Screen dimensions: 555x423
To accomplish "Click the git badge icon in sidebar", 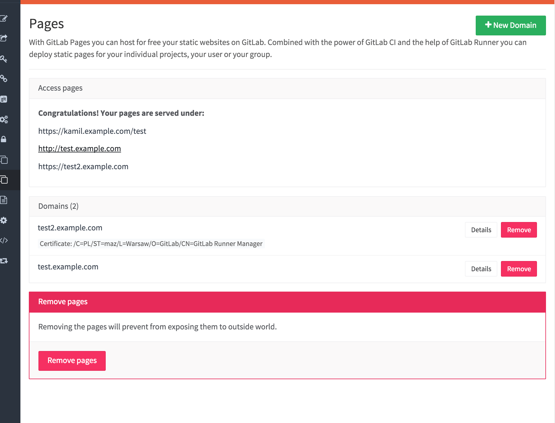I will coord(4,99).
